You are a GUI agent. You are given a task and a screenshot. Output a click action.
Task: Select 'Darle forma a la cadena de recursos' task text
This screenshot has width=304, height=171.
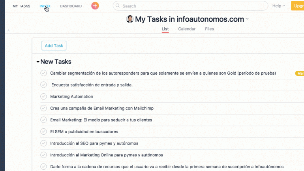(x=167, y=167)
